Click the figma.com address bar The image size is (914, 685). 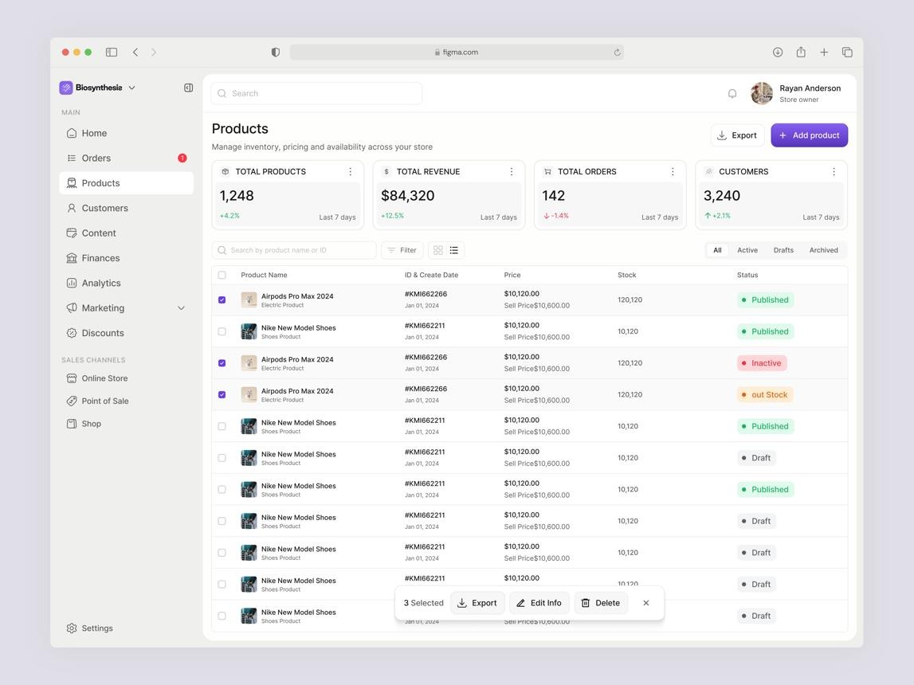pos(457,52)
